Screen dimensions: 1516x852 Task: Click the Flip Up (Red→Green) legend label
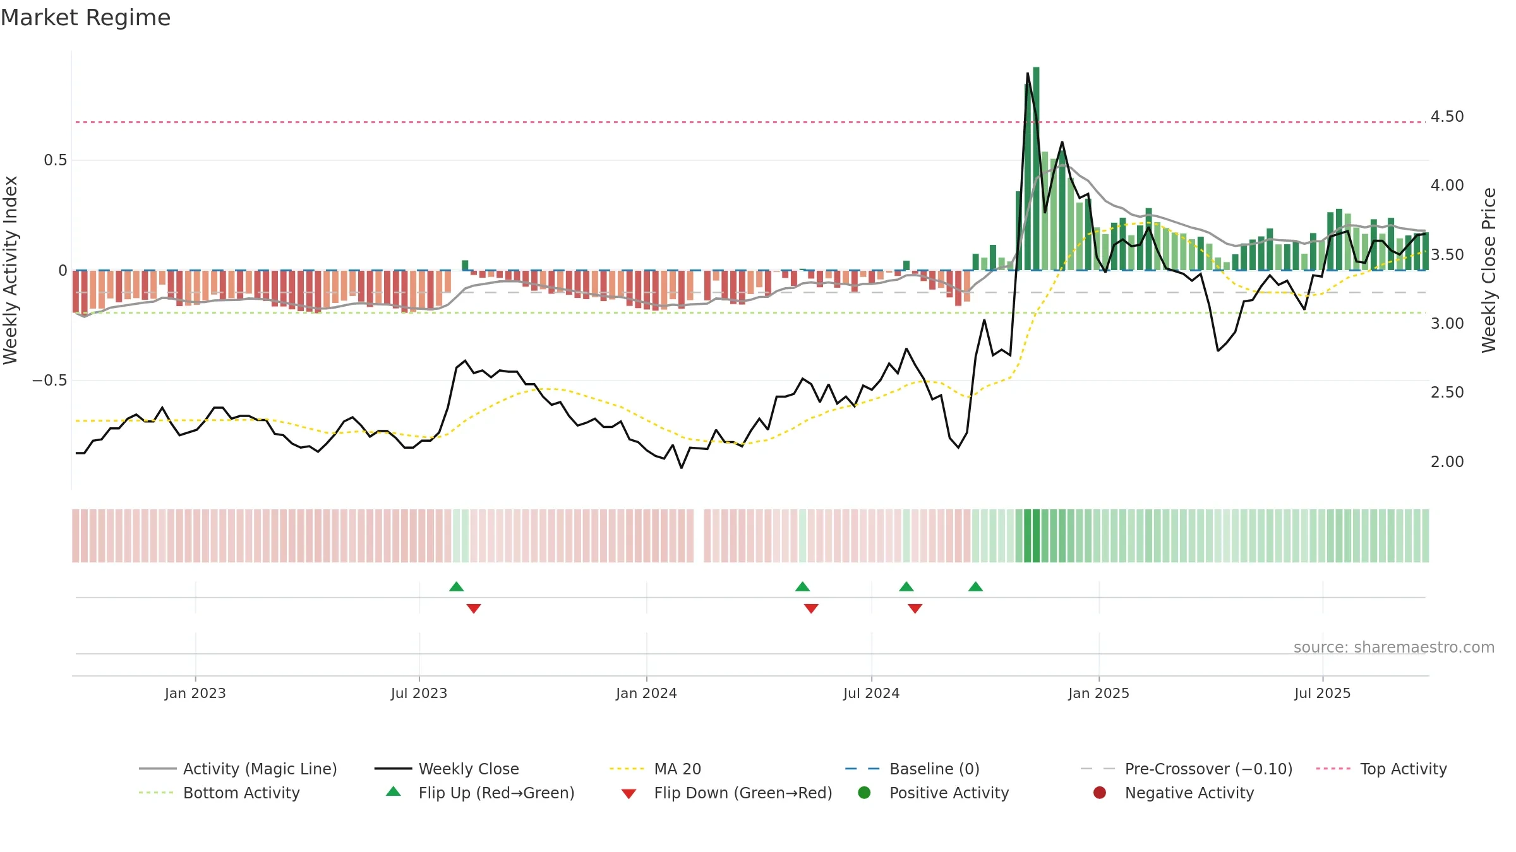click(x=496, y=793)
